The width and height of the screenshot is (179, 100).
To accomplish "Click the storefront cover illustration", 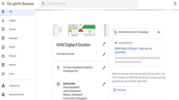I will pos(81,30).
